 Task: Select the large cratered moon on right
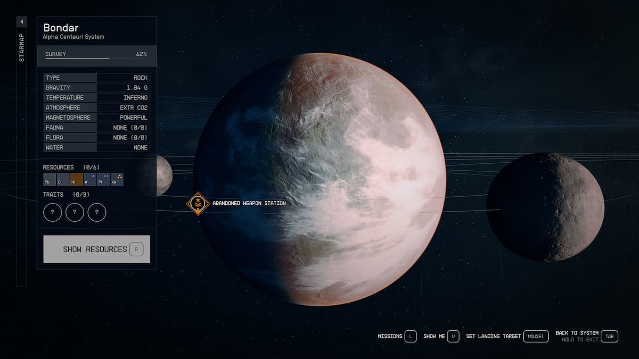tap(545, 207)
